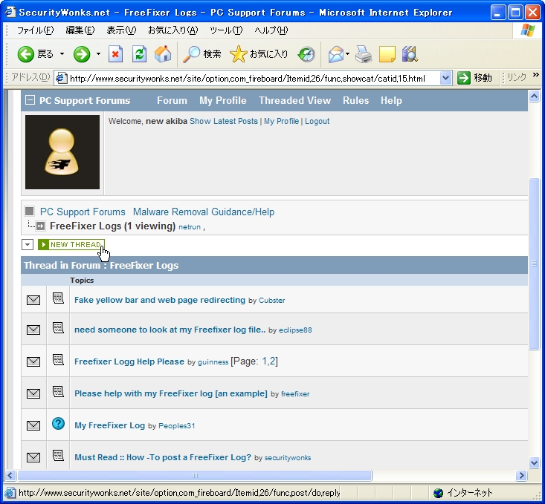The height and width of the screenshot is (504, 545).
Task: Open the ファイル(F) menu
Action: [35, 30]
